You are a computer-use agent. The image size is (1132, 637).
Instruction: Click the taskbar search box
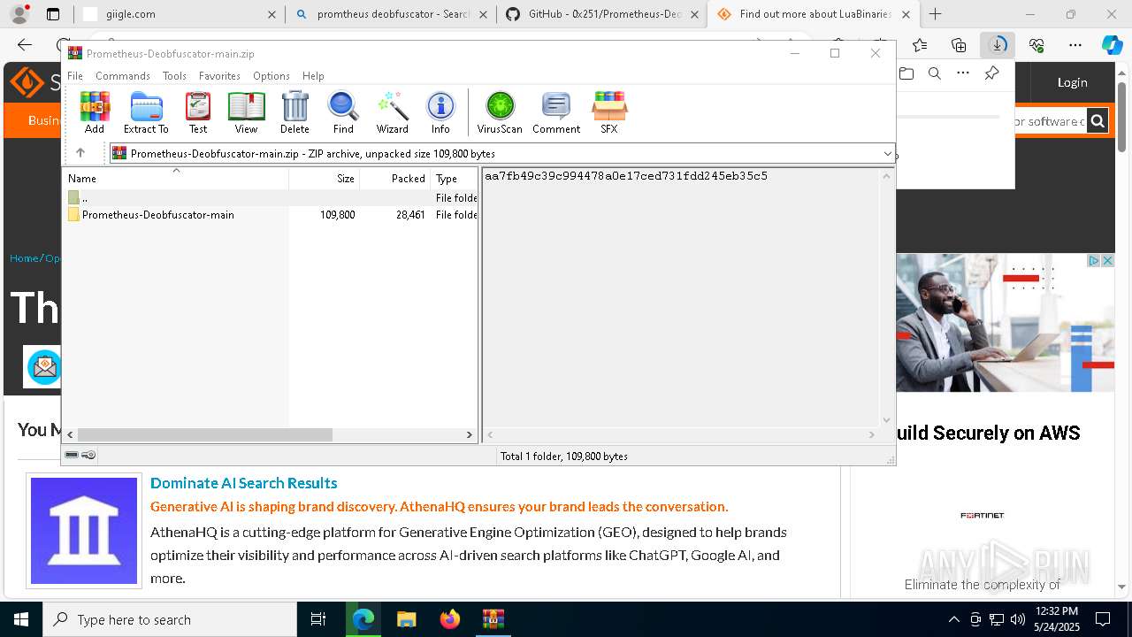click(x=170, y=619)
